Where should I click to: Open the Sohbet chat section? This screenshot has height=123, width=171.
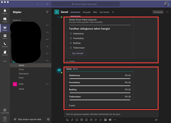(5, 20)
